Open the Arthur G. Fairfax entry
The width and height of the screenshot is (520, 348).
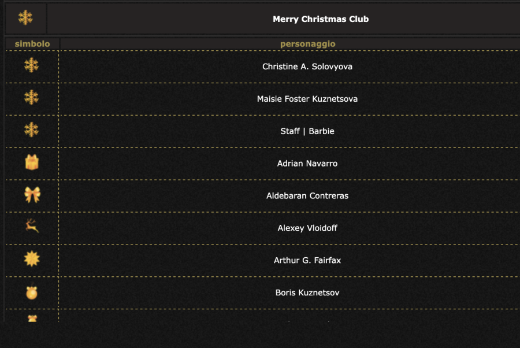tap(307, 261)
